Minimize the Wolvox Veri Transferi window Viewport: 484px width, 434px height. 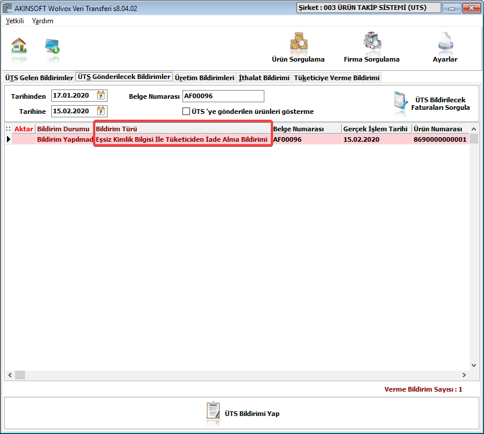[452, 8]
